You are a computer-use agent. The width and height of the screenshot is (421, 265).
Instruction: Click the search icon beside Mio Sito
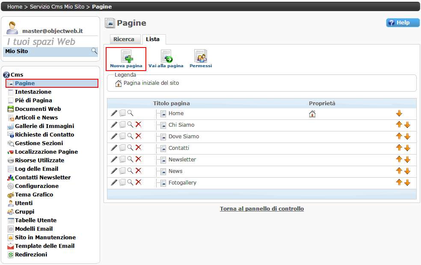pyautogui.click(x=94, y=51)
